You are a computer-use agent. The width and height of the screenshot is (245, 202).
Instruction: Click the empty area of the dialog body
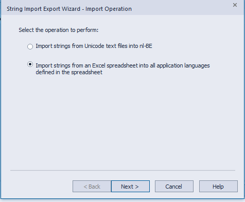(122, 120)
